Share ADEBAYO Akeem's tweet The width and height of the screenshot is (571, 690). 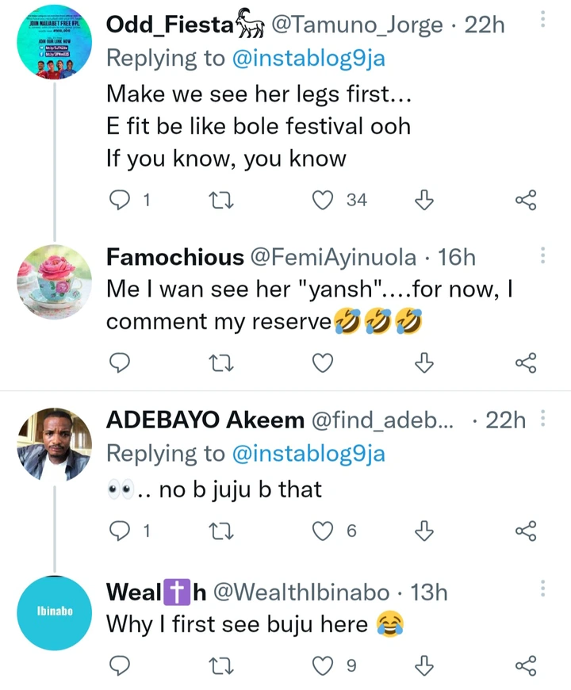(x=526, y=531)
